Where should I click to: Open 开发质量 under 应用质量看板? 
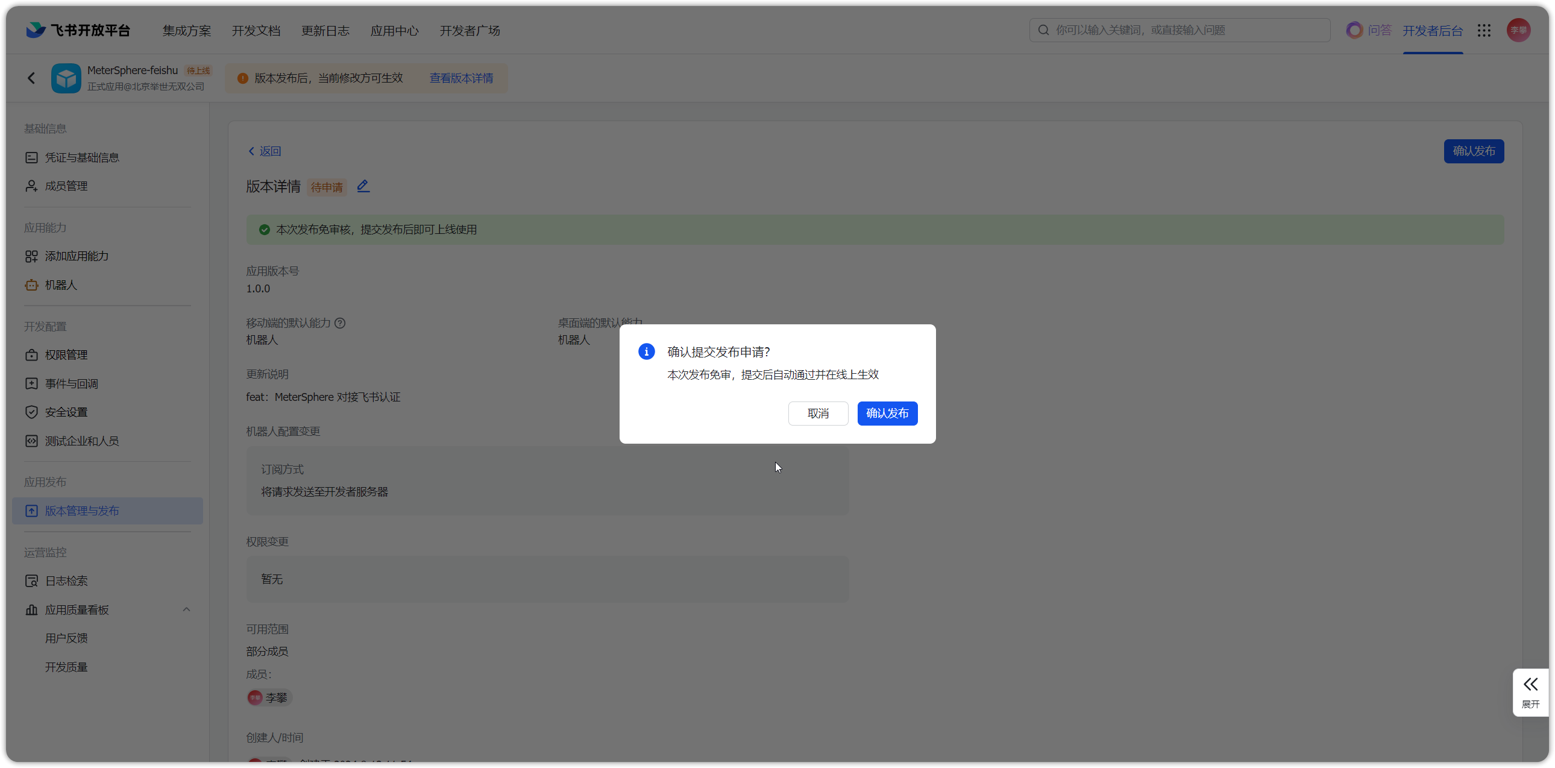(x=66, y=667)
